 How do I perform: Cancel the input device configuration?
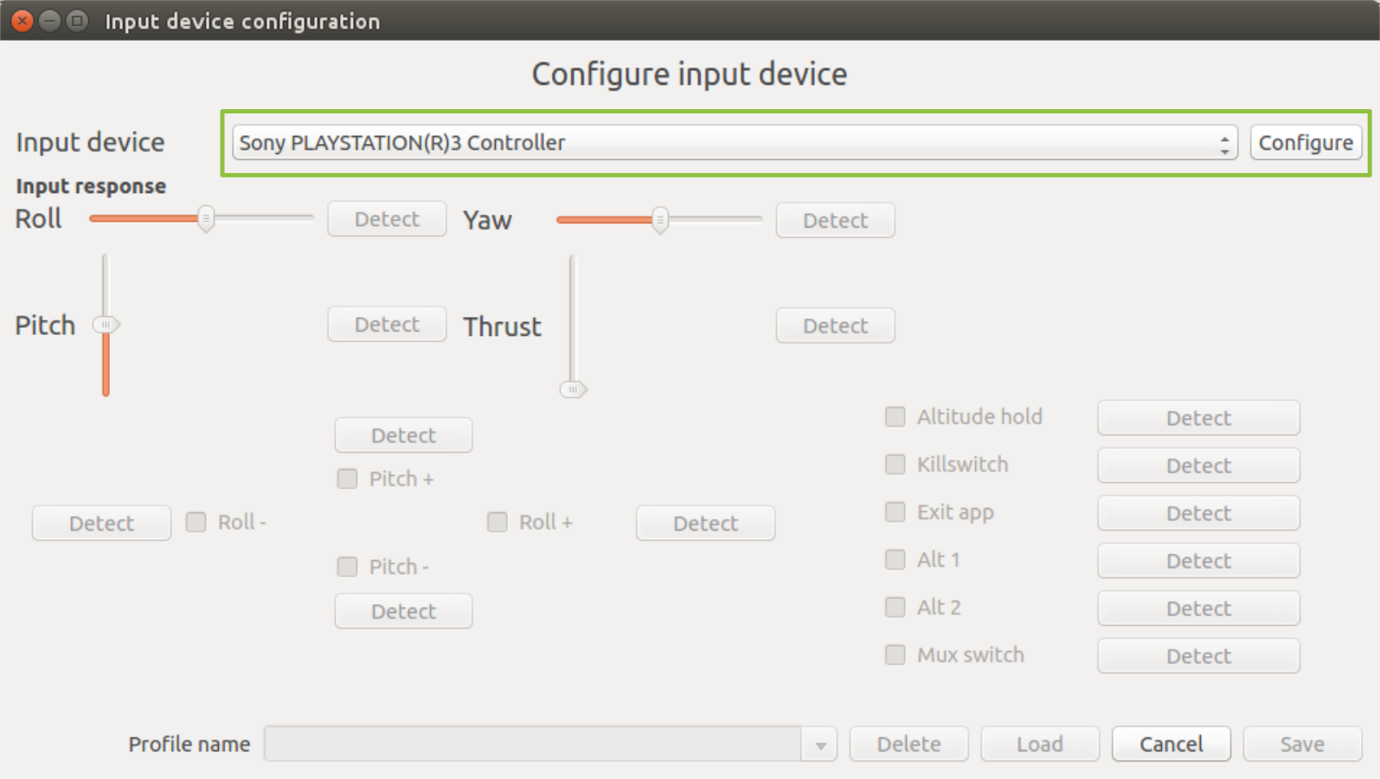pos(1171,744)
